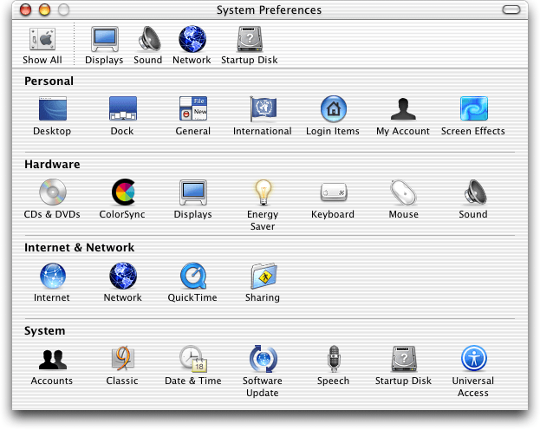This screenshot has height=430, width=540.
Task: Open My Account preferences
Action: pos(403,109)
